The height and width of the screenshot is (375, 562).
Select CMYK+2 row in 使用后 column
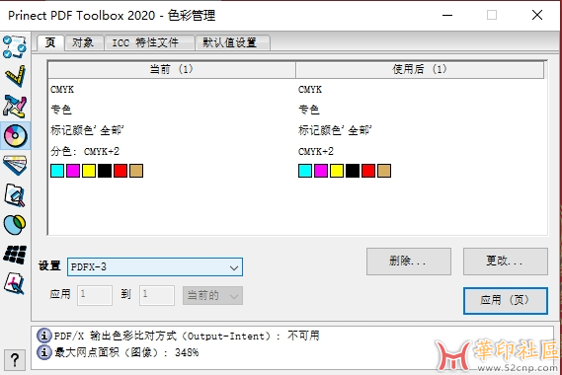[x=316, y=152]
